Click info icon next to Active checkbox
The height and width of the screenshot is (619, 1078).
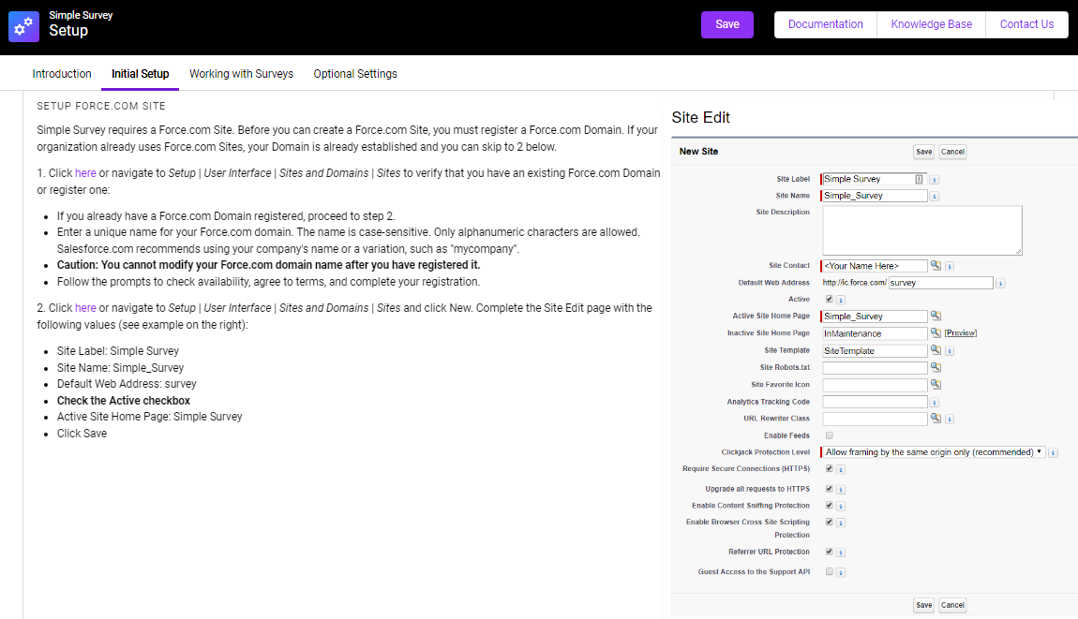pyautogui.click(x=841, y=300)
